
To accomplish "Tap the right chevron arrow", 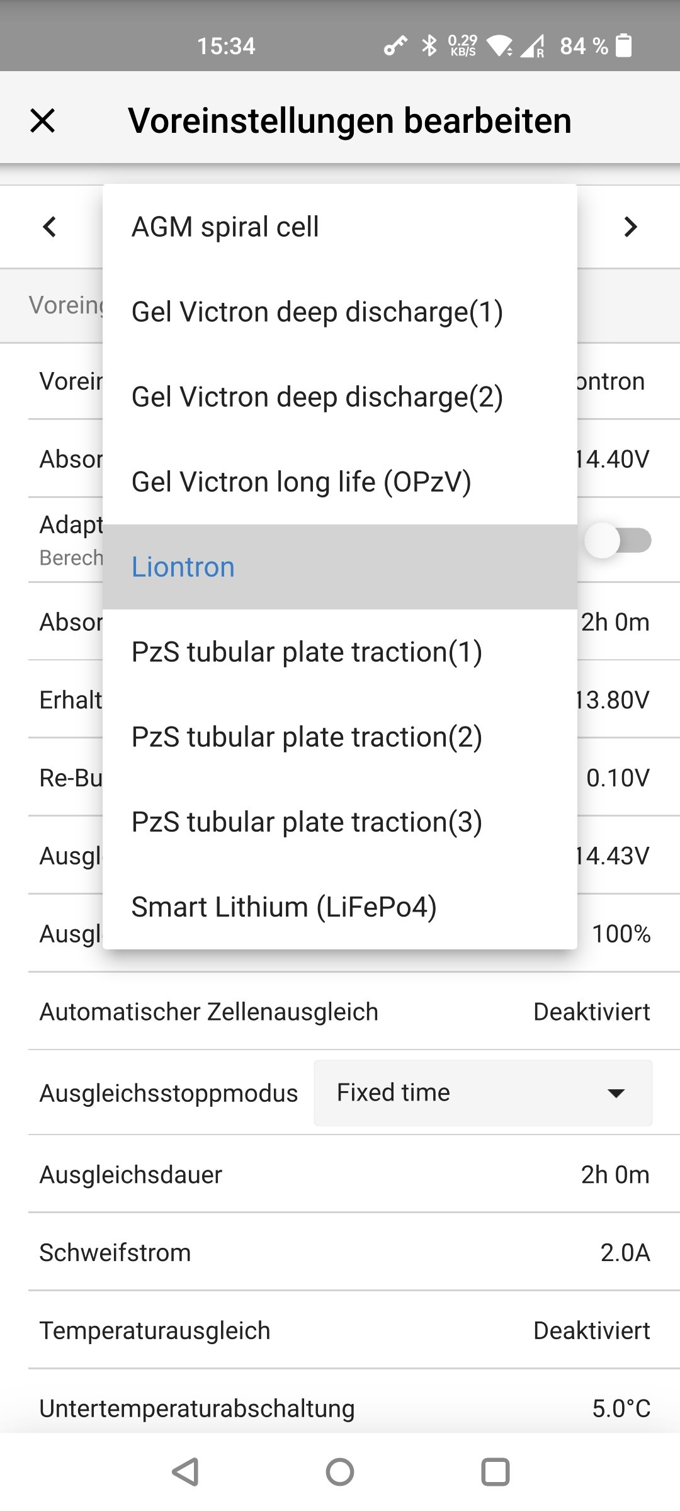I will pos(630,227).
